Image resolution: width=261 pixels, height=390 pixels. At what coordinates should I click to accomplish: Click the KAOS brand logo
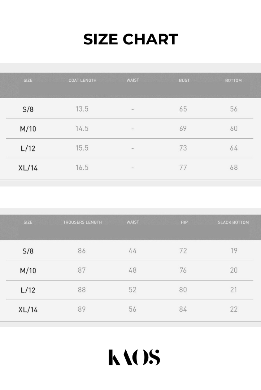pyautogui.click(x=134, y=357)
